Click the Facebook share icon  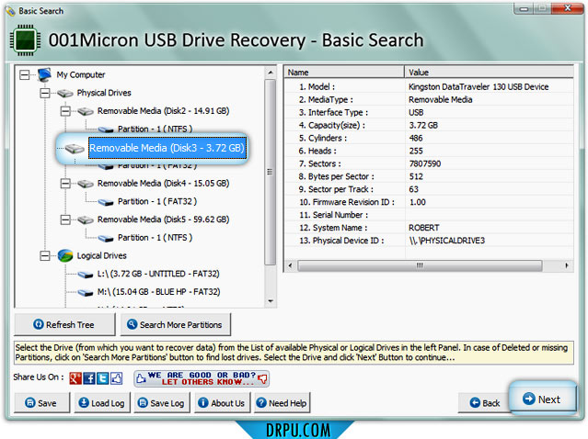(x=89, y=378)
